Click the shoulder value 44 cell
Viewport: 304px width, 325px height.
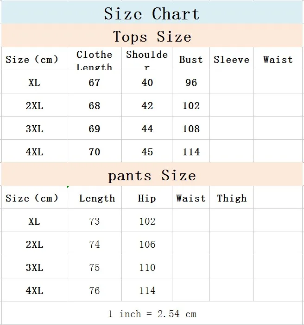147,128
